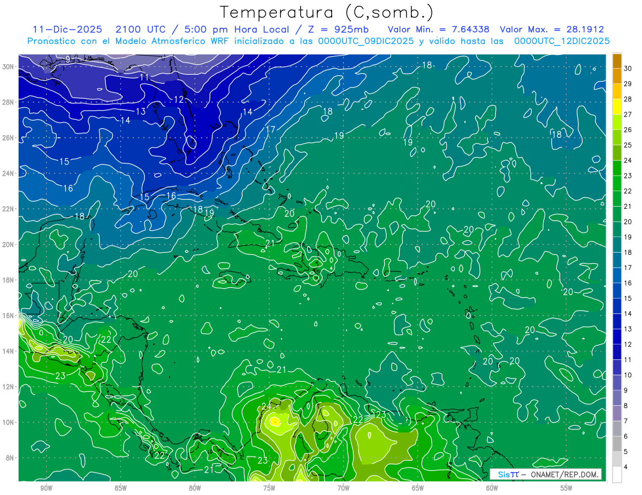Image resolution: width=642 pixels, height=495 pixels.
Task: Click the "26N" latitude axis label
Action: coord(9,138)
